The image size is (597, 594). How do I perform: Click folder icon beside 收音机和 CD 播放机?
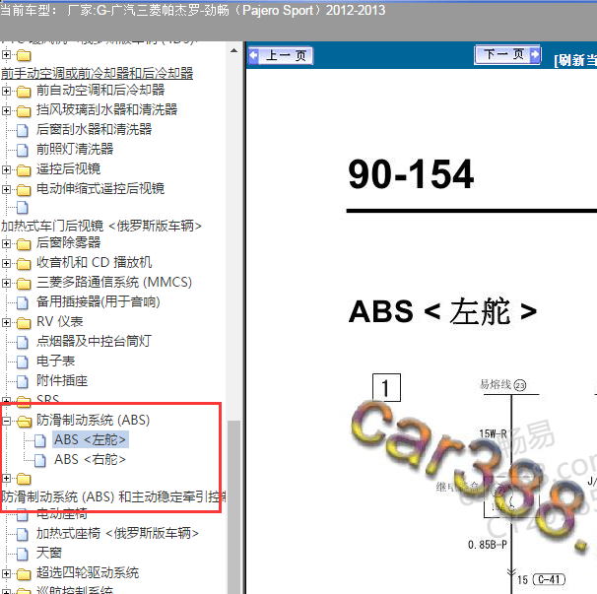(x=24, y=264)
